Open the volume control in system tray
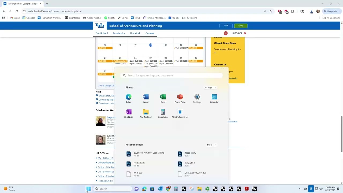 pyautogui.click(x=321, y=189)
